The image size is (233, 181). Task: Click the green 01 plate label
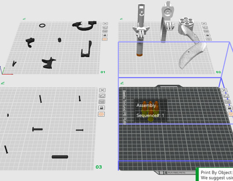tap(103, 72)
